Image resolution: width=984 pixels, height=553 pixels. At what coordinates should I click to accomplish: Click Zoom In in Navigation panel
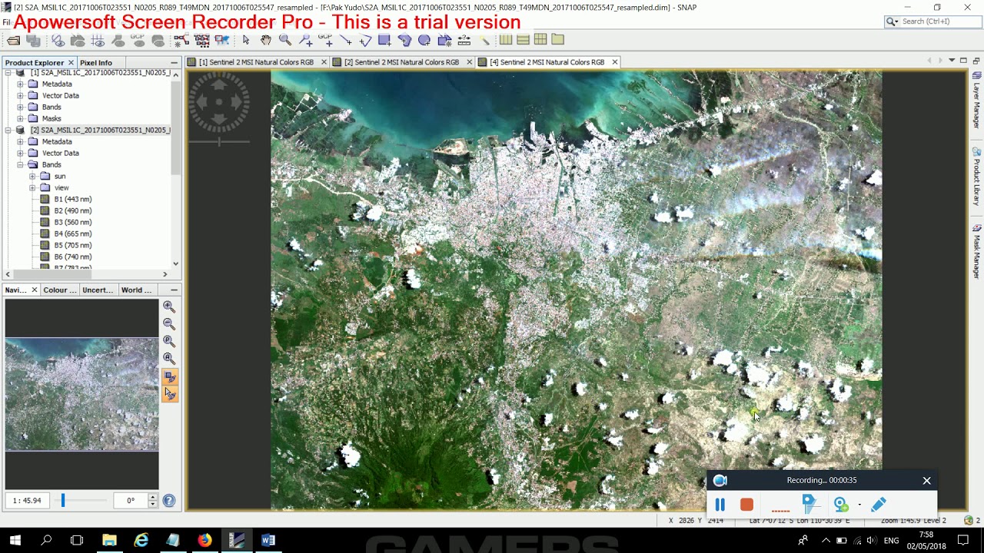point(169,307)
